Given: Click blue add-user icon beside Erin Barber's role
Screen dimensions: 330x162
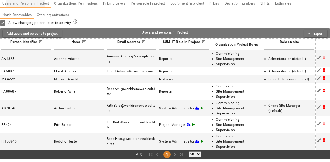Looking at the screenshot, I should (189, 125).
